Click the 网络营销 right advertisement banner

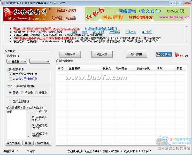click(x=137, y=14)
